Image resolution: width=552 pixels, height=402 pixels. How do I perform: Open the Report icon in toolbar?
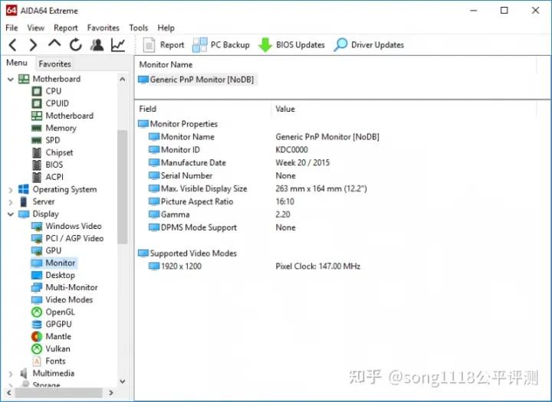[x=149, y=45]
